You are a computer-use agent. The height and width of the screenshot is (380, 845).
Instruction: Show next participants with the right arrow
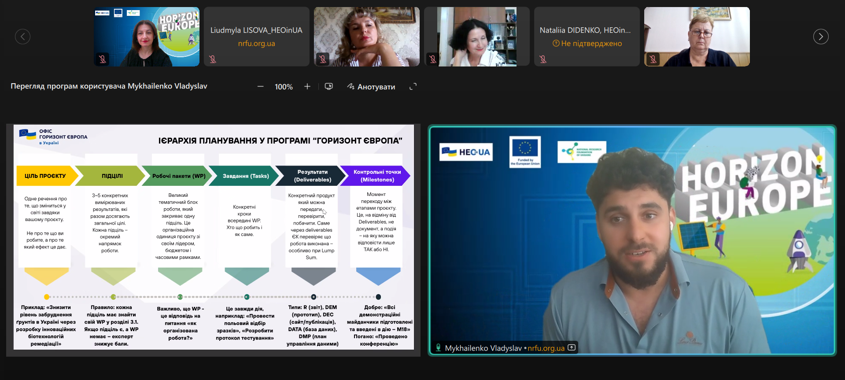(x=821, y=37)
